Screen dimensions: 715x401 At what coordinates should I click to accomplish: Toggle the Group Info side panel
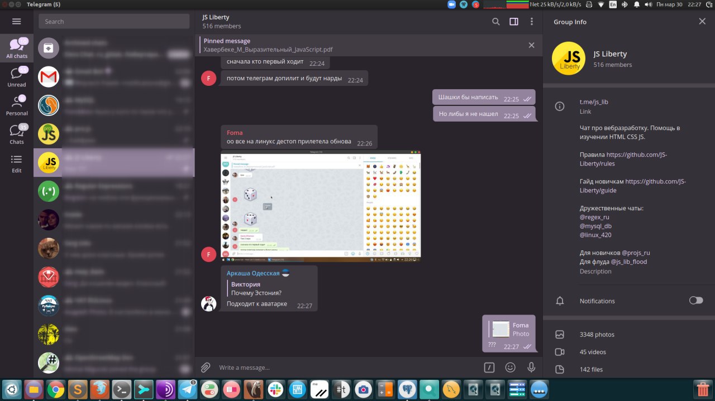[514, 22]
